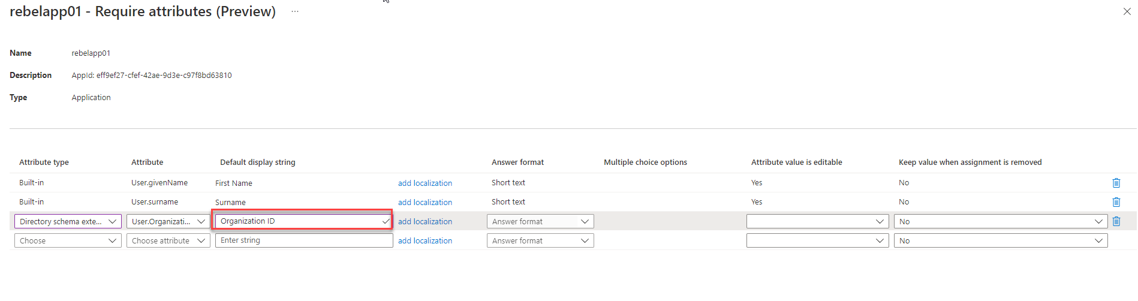Add localization for the empty row

pyautogui.click(x=425, y=240)
